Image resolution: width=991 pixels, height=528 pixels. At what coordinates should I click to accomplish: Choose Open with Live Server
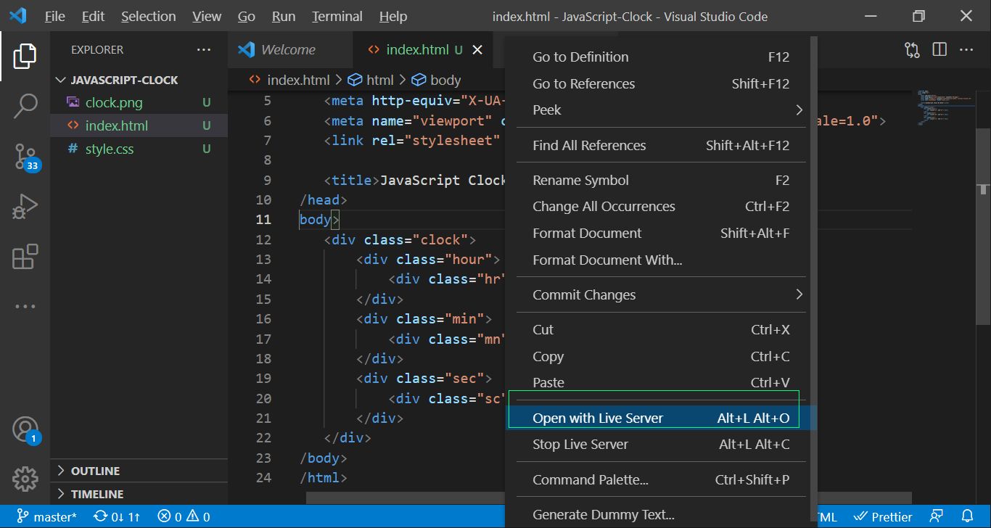coord(661,418)
